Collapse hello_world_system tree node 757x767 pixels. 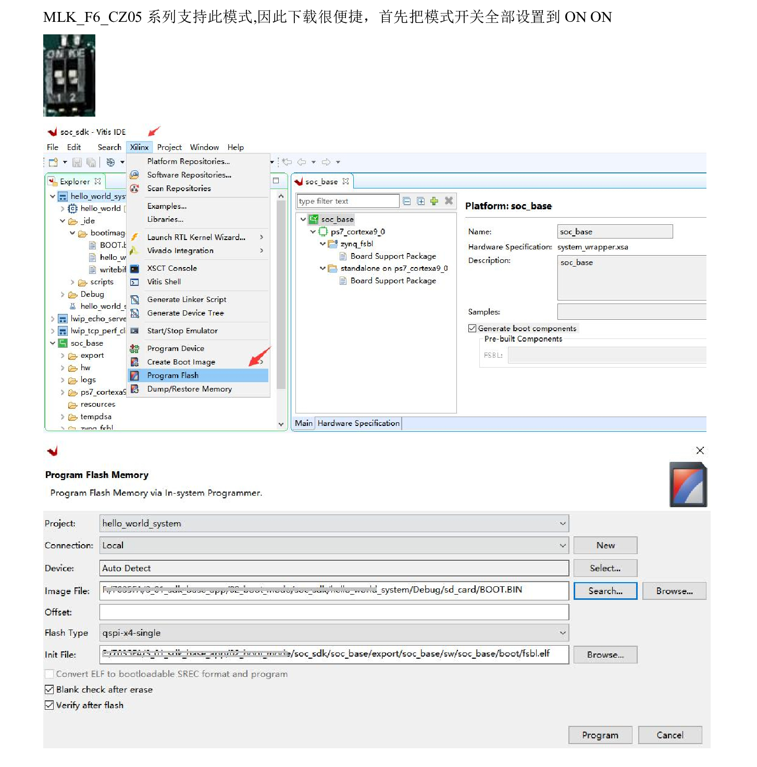[x=53, y=196]
